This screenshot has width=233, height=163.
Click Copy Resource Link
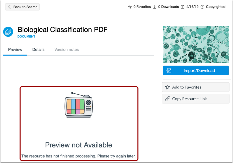pos(195,99)
